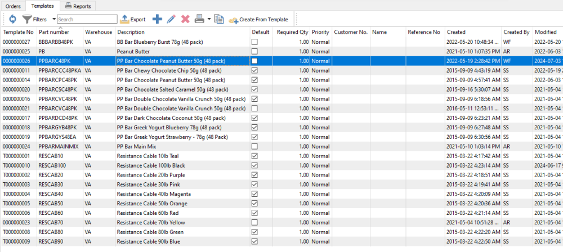563x252 pixels.
Task: Uncheck Default for Resistance Cable 10lb Teal
Action: click(x=254, y=156)
